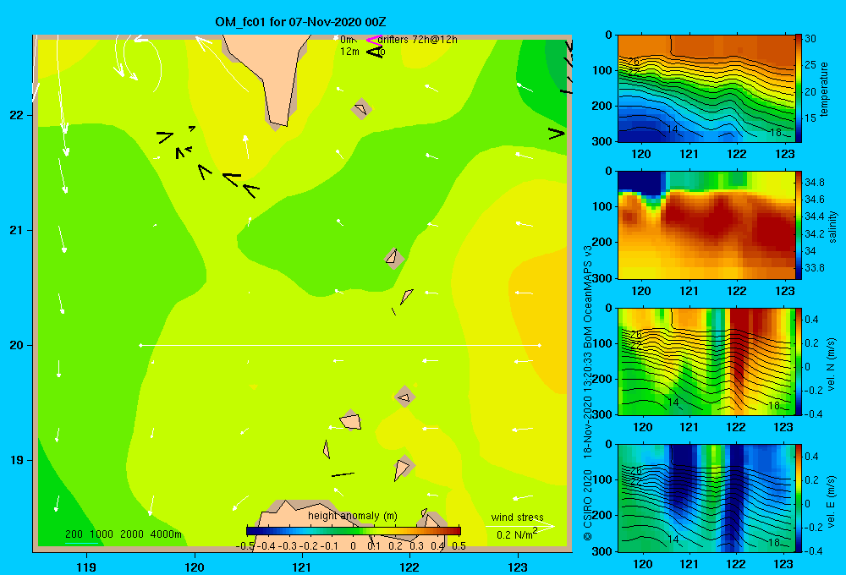This screenshot has height=575, width=846.
Task: Click longitude label 119 on map axis
Action: pyautogui.click(x=86, y=567)
